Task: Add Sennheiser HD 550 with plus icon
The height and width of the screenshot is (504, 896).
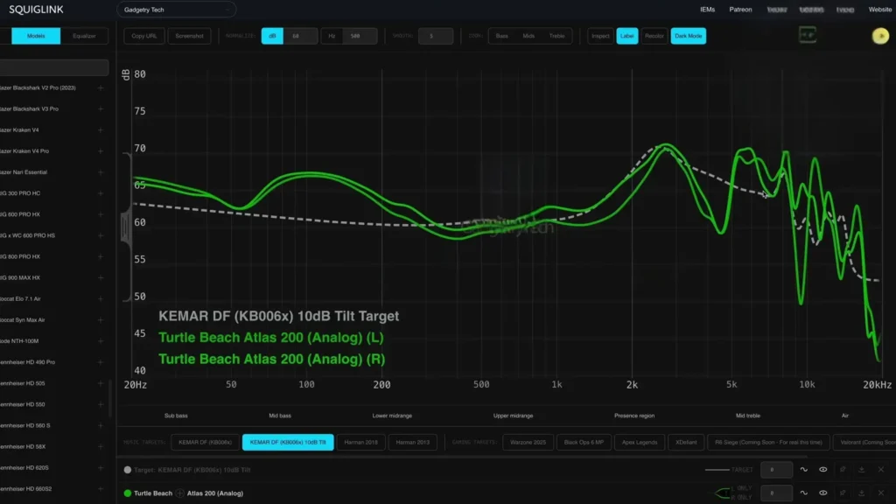Action: [101, 404]
